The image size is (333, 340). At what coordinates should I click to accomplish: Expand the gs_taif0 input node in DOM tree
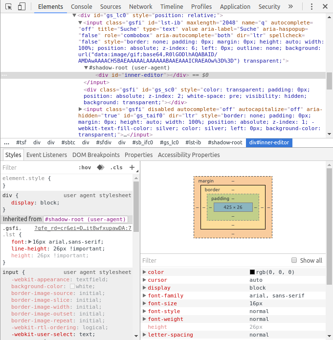click(81, 109)
